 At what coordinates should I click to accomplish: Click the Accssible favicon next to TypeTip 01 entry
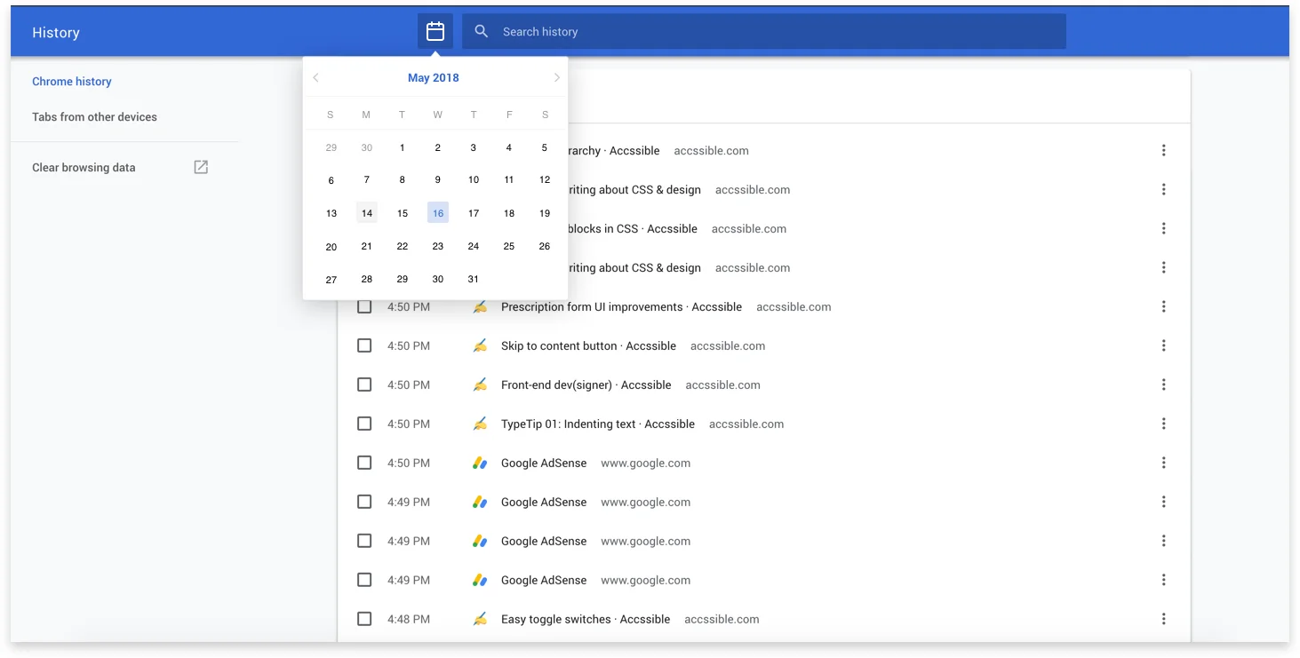click(x=480, y=424)
